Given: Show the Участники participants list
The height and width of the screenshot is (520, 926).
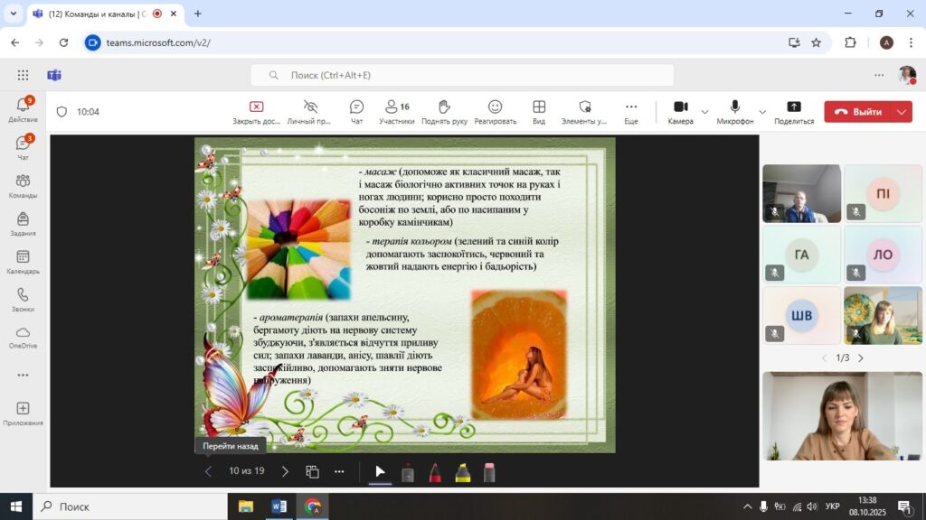Looking at the screenshot, I should [x=396, y=111].
